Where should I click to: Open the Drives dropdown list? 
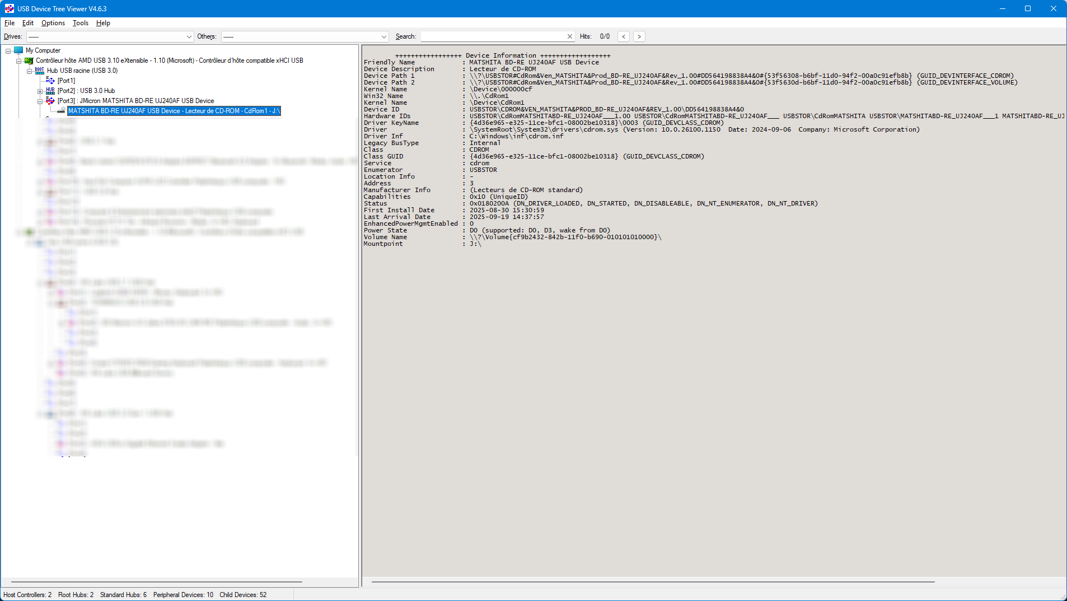click(110, 36)
